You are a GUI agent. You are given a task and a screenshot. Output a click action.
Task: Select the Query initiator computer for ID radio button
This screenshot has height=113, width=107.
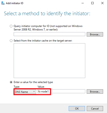11,26
